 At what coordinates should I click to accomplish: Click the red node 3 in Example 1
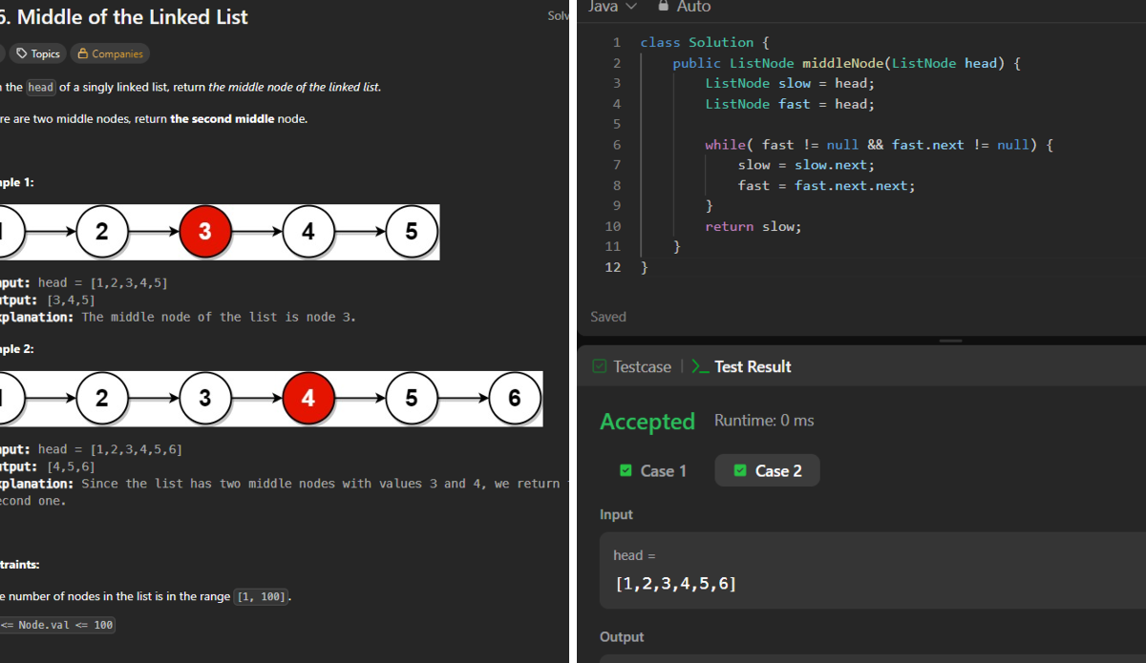(204, 231)
